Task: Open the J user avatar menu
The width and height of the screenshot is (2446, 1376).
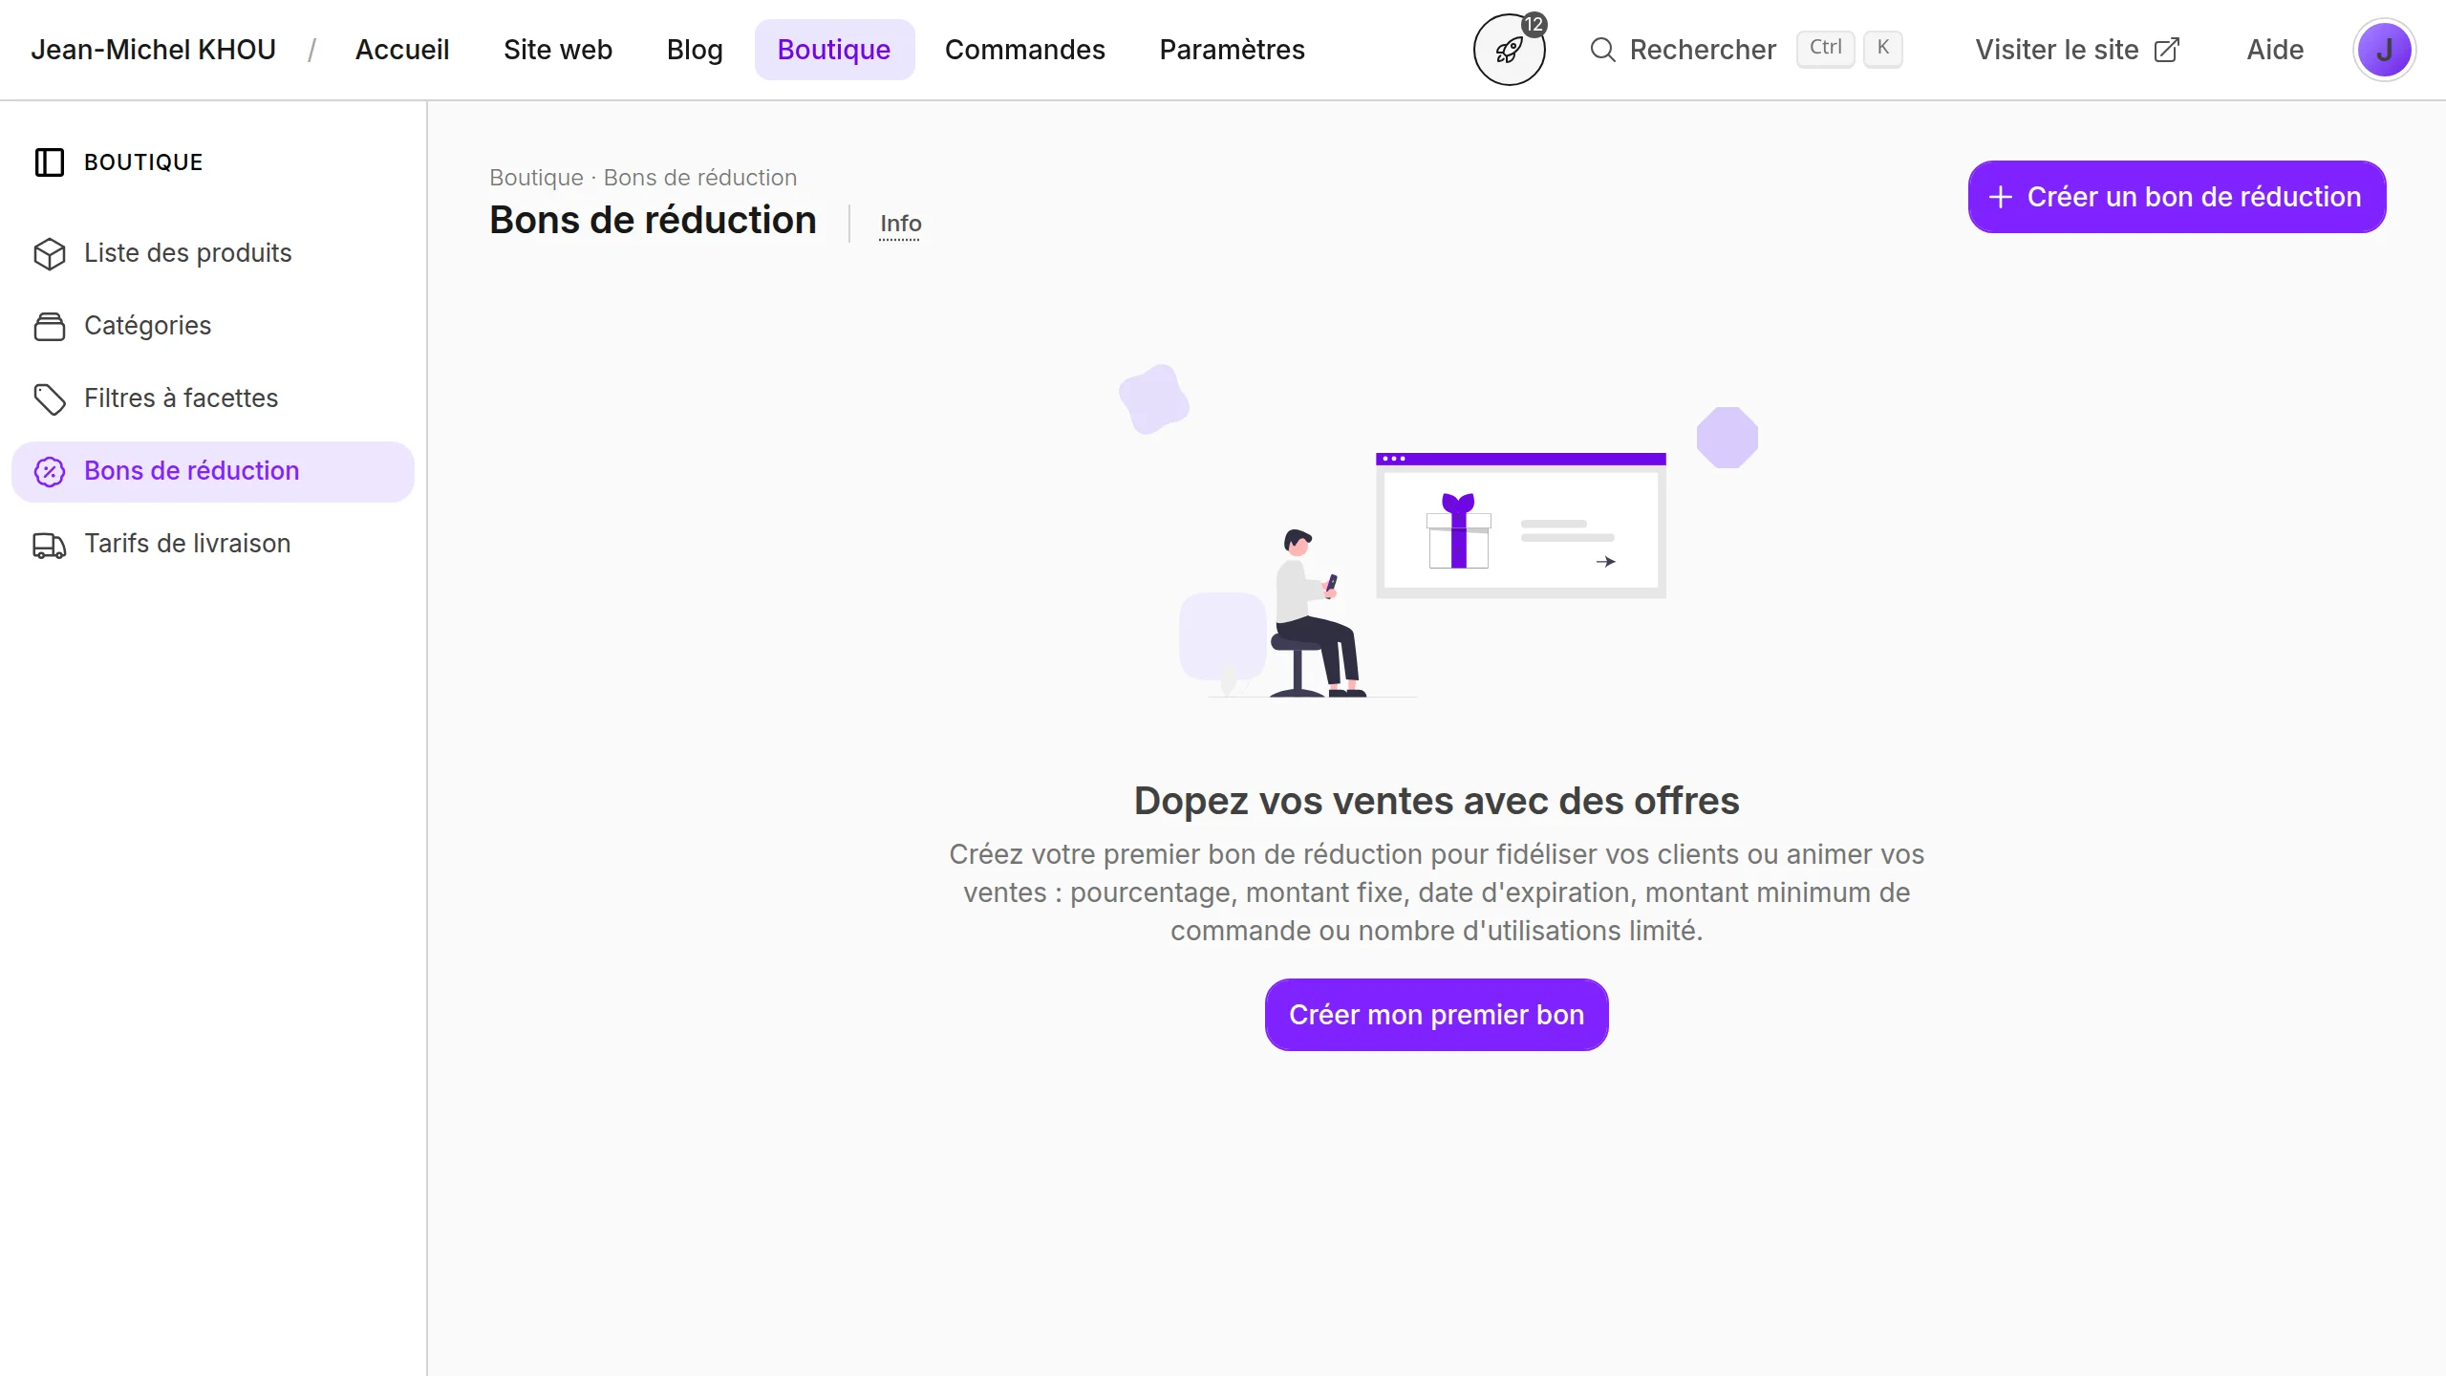Action: 2384,50
